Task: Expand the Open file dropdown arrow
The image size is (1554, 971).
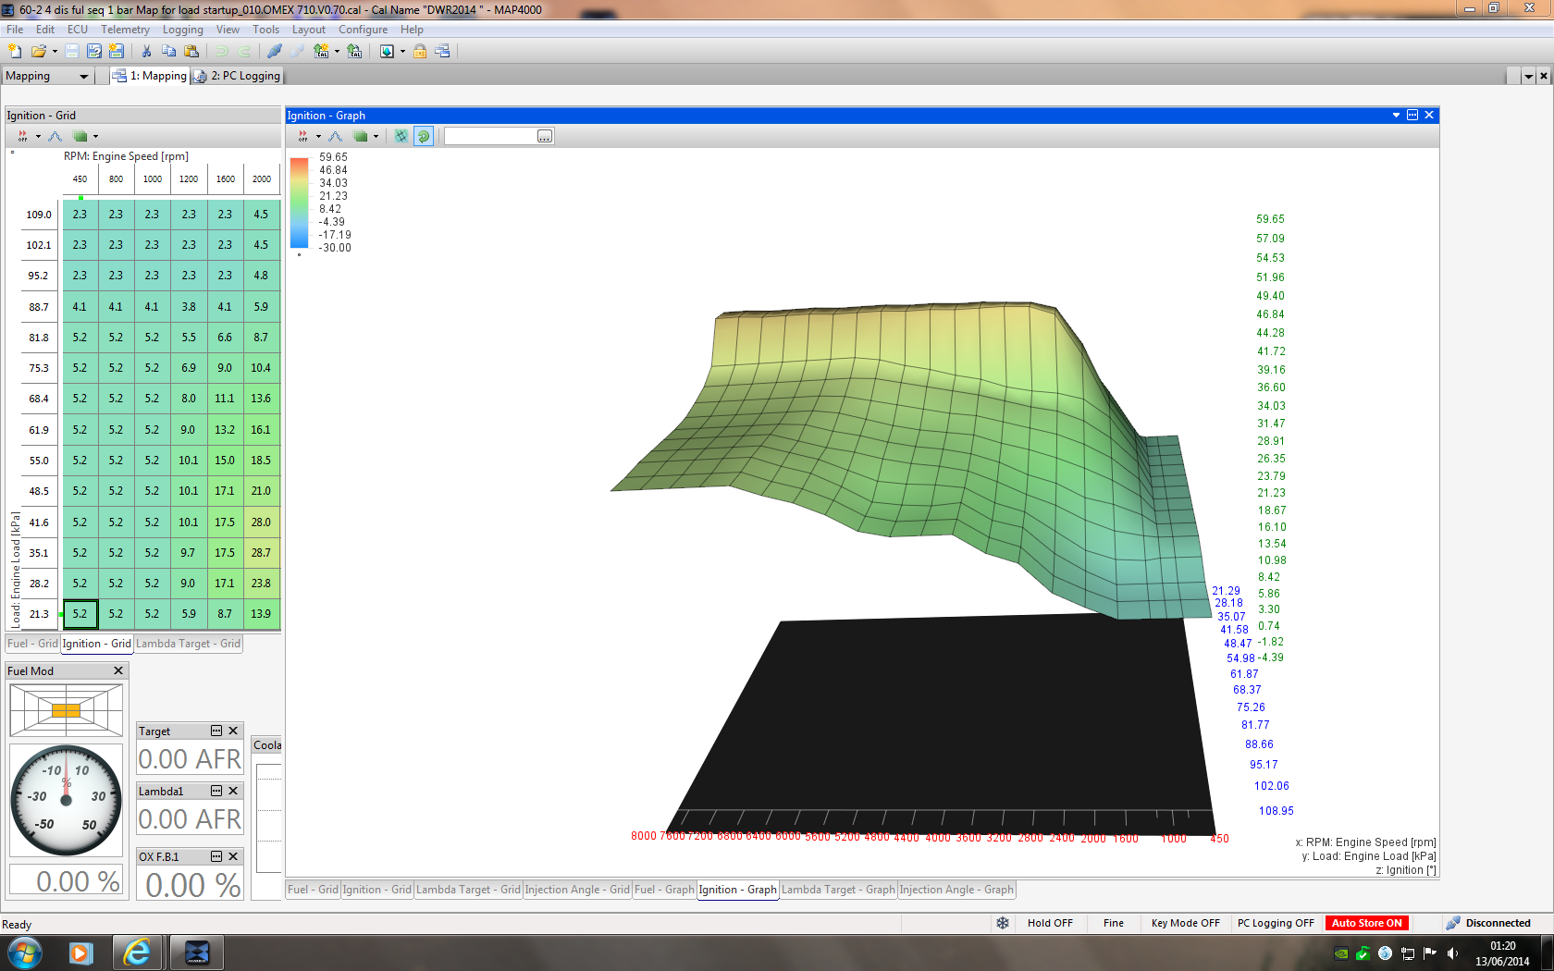Action: (55, 51)
